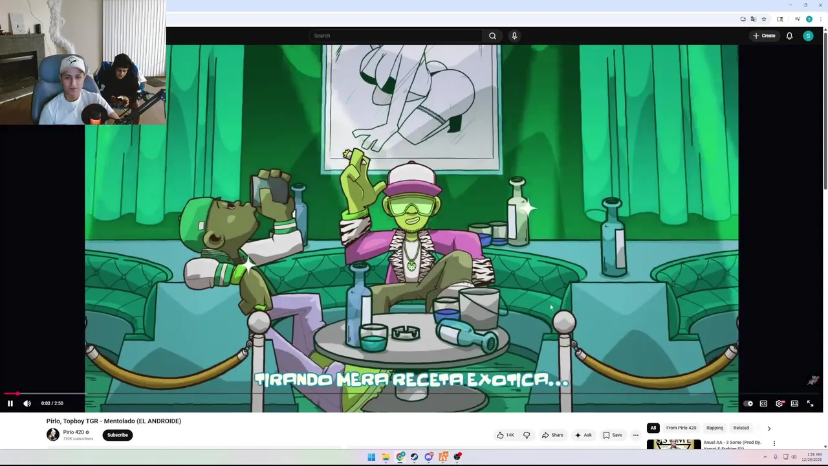Open Discord from the taskbar
This screenshot has height=466, width=828.
click(429, 457)
